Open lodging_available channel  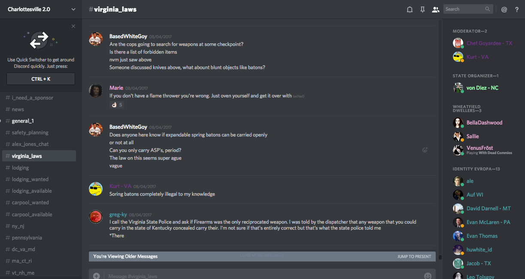click(32, 191)
